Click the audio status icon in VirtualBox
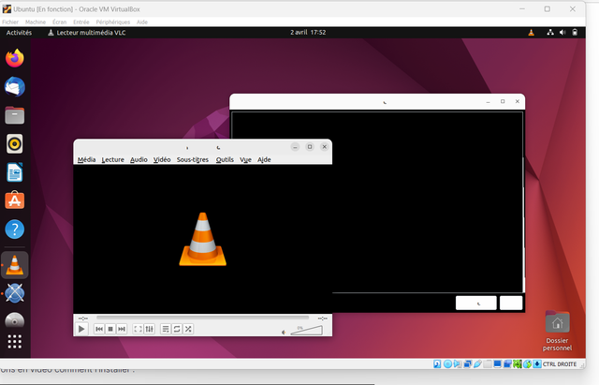The height and width of the screenshot is (385, 599). pos(458,364)
